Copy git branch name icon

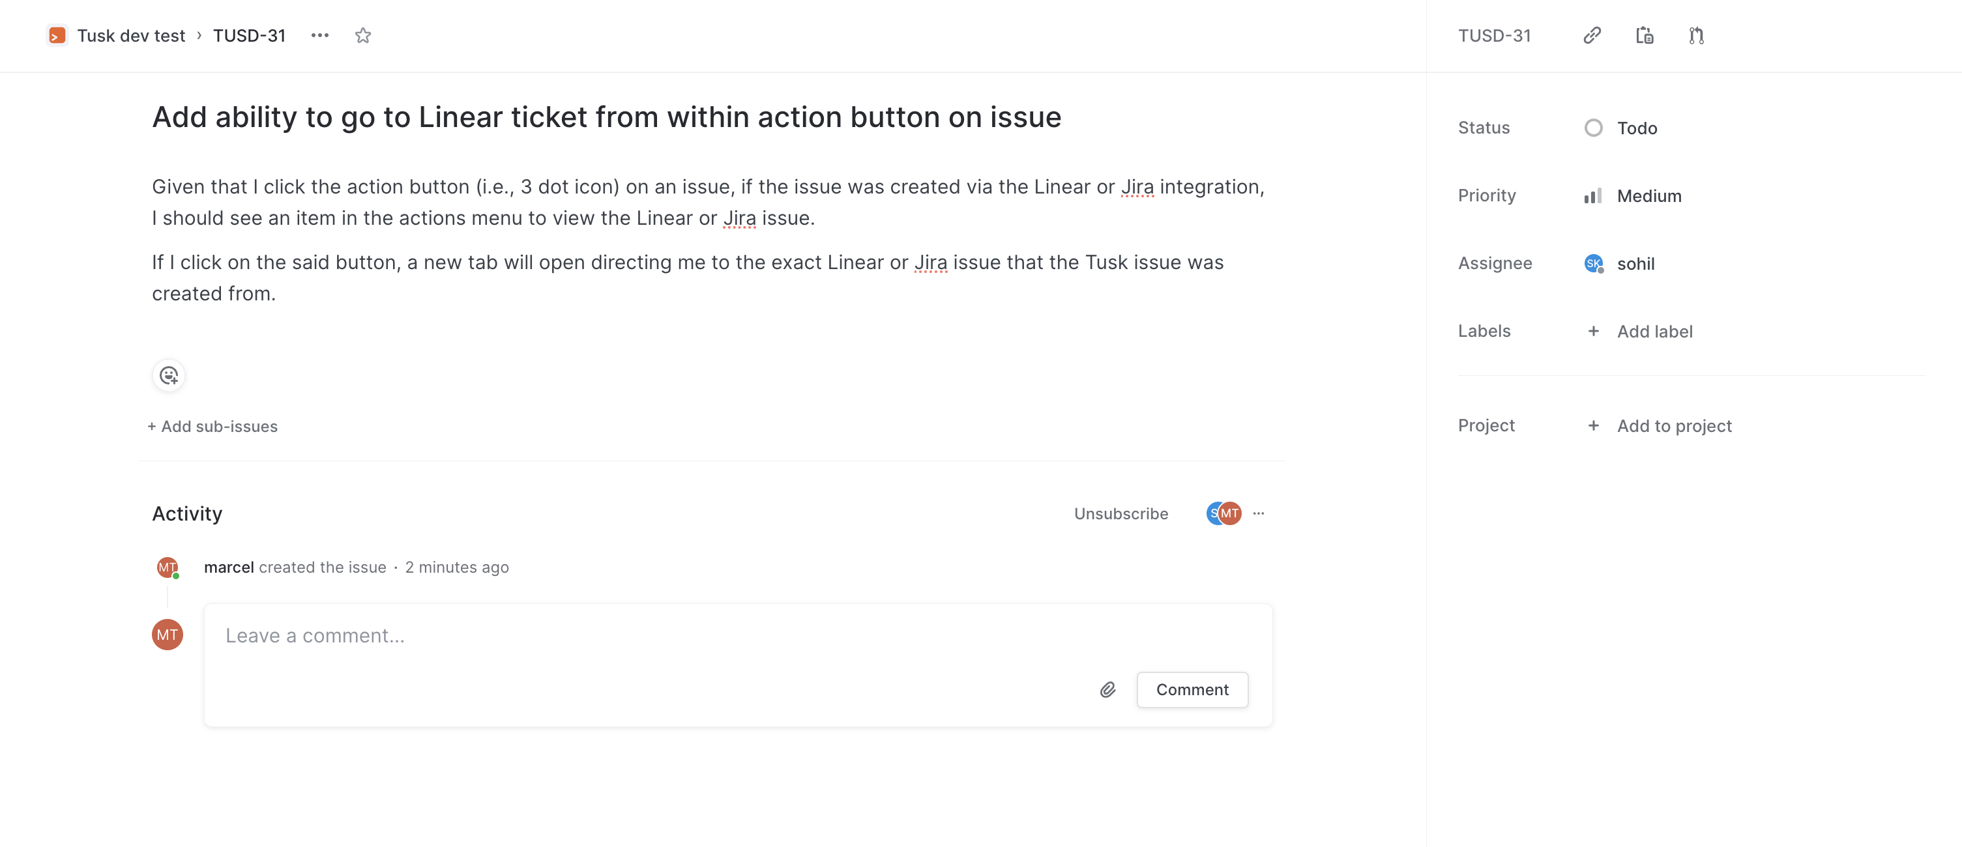click(1696, 36)
